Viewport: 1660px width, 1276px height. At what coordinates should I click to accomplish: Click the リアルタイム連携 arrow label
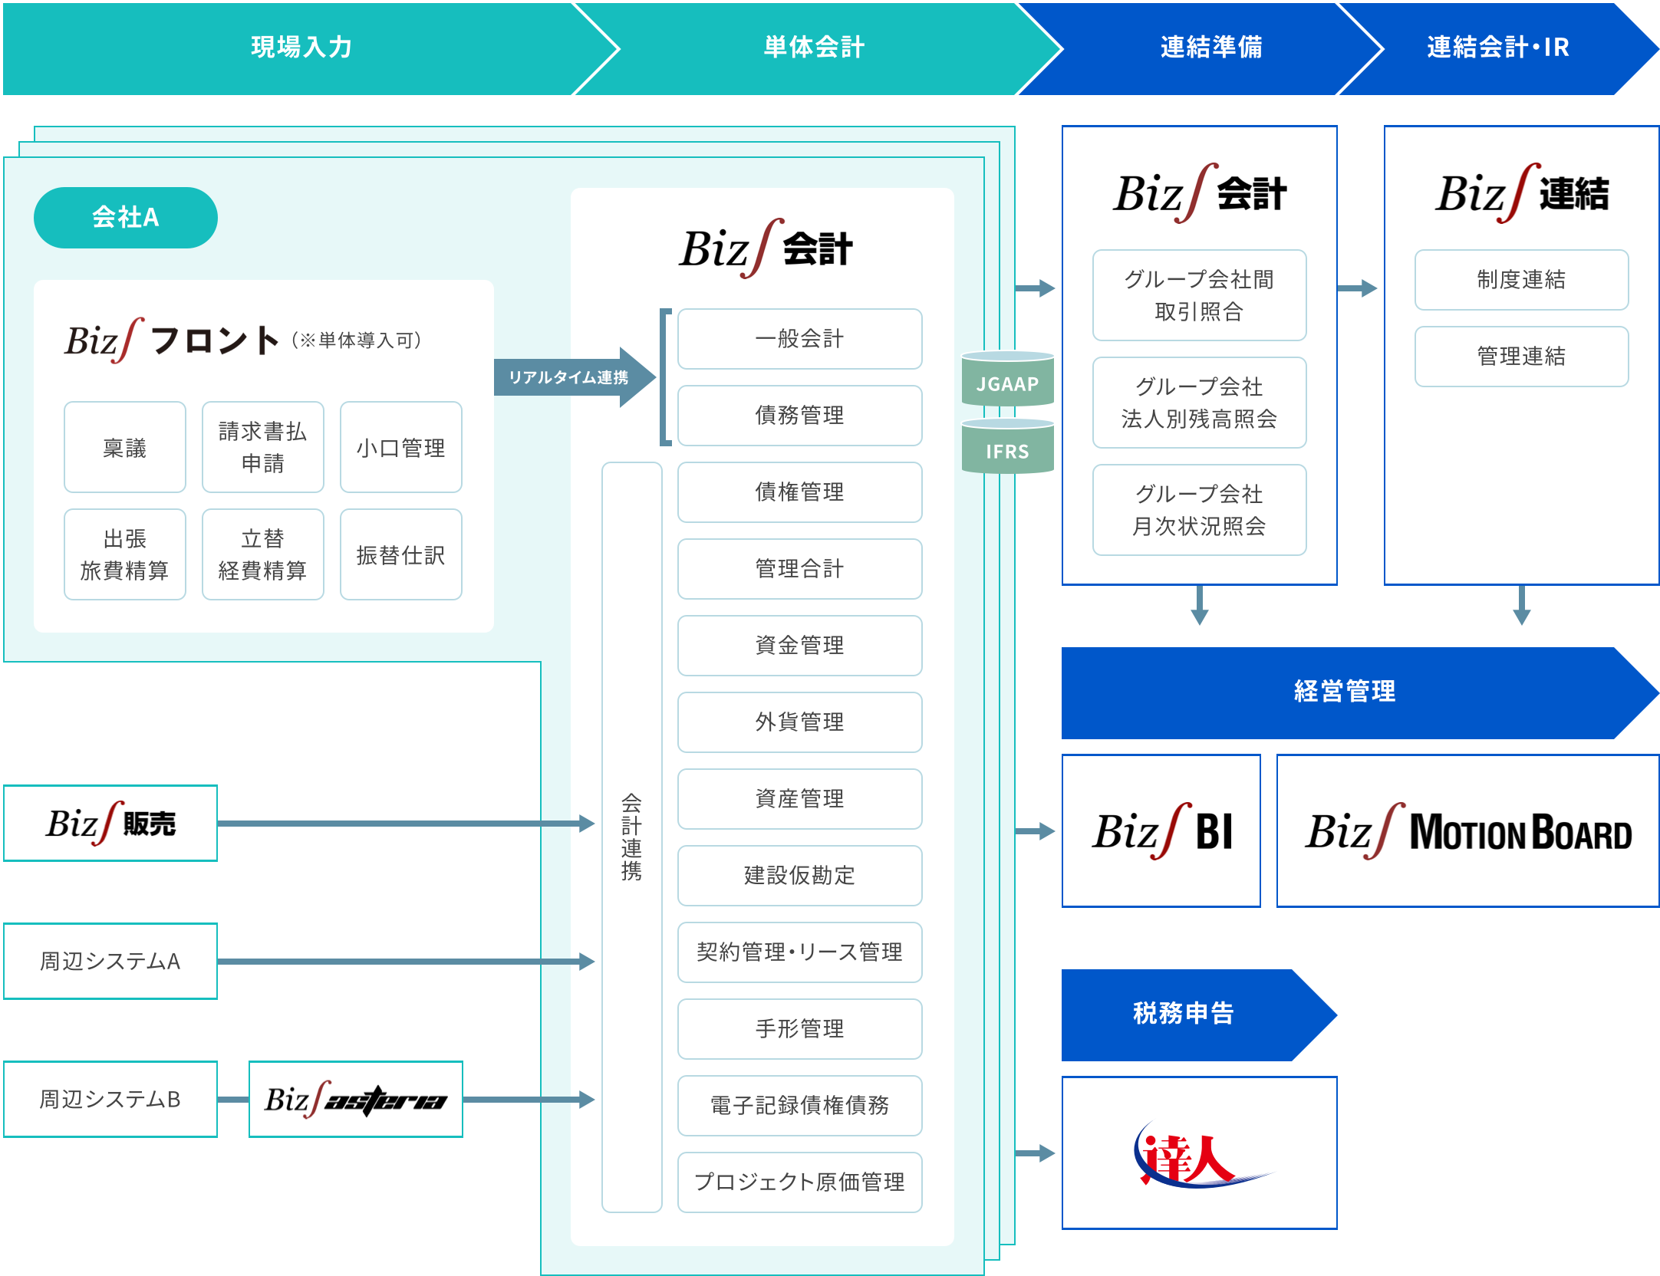(x=568, y=377)
